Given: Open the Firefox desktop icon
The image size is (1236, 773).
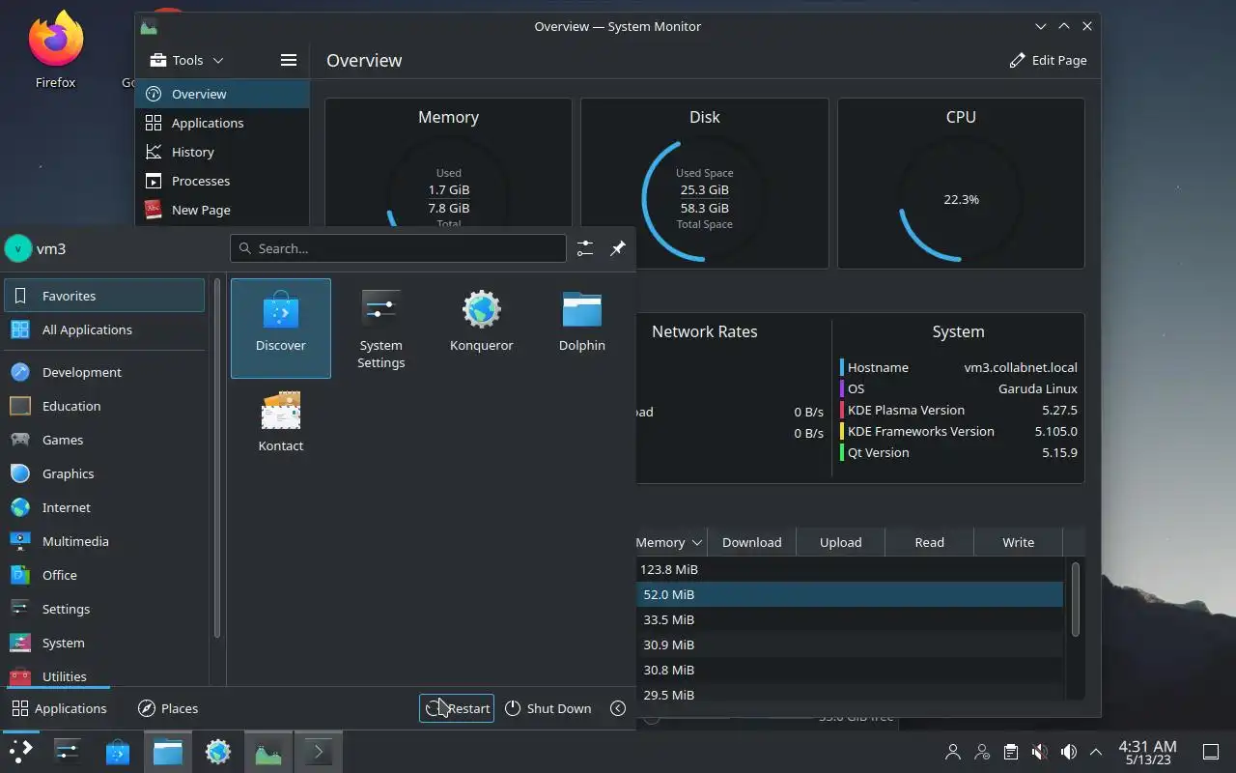Looking at the screenshot, I should (55, 50).
